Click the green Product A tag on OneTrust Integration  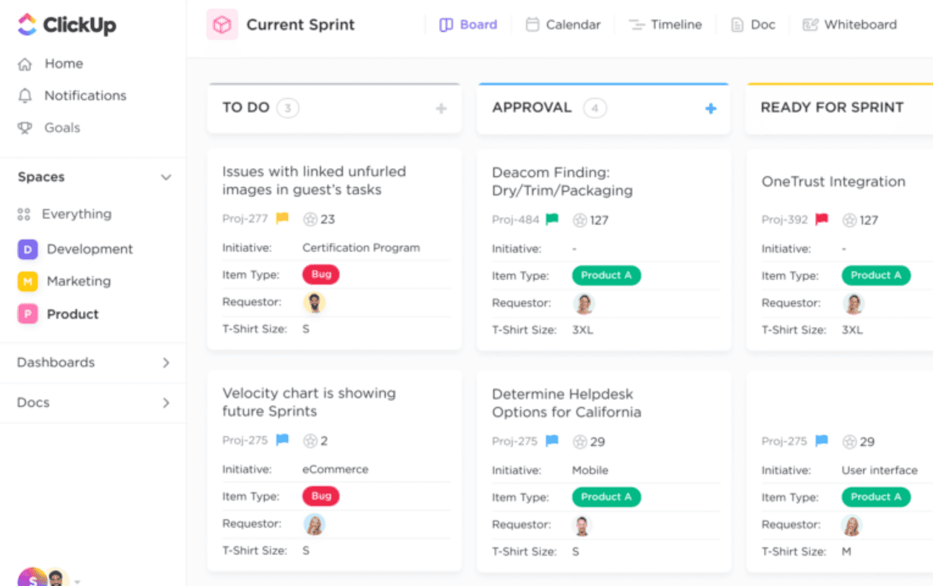[x=875, y=275]
